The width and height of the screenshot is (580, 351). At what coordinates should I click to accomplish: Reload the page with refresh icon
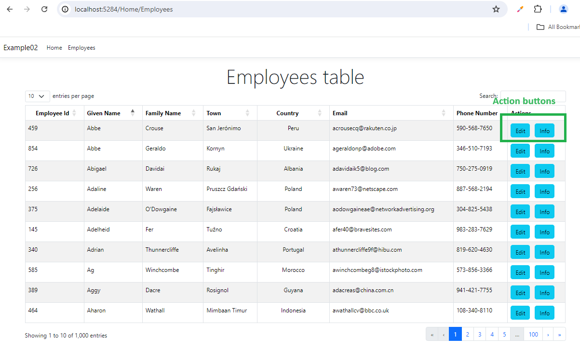[44, 9]
